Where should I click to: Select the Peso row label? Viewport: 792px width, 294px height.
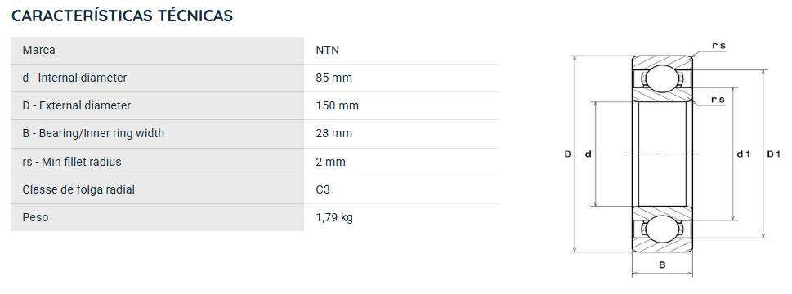pyautogui.click(x=35, y=217)
